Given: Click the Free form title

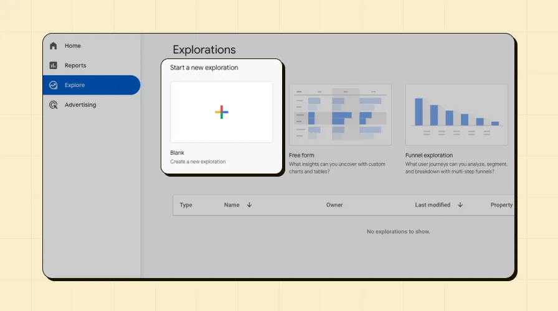Looking at the screenshot, I should coord(301,155).
